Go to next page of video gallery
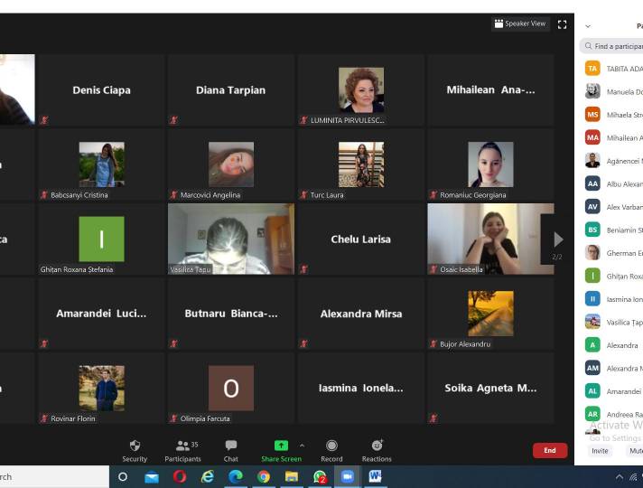Viewport: 643px width, 488px height. coord(557,239)
